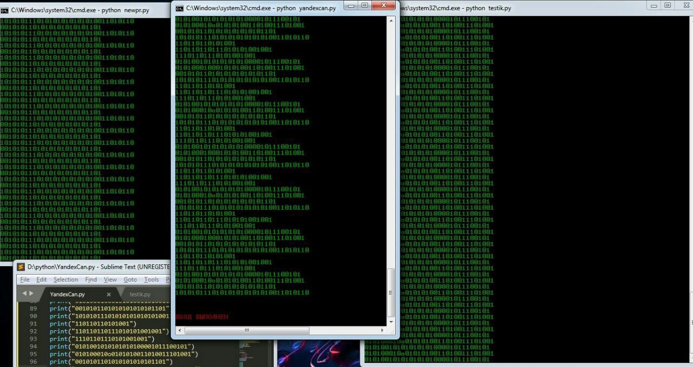
Task: Click code print("111011011101001001") on line 93
Action: click(102, 338)
